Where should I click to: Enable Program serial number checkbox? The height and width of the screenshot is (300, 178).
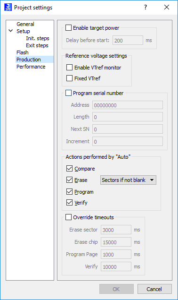coord(68,93)
